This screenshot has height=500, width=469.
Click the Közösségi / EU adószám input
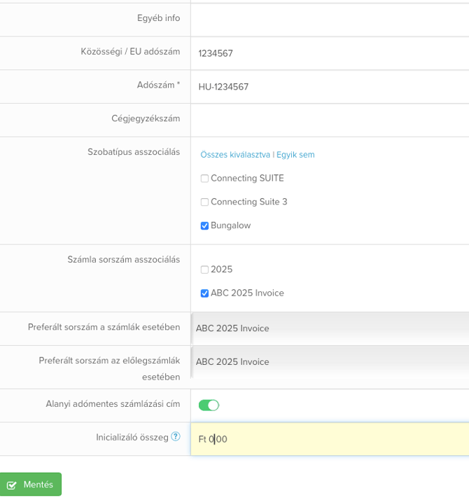tap(329, 53)
